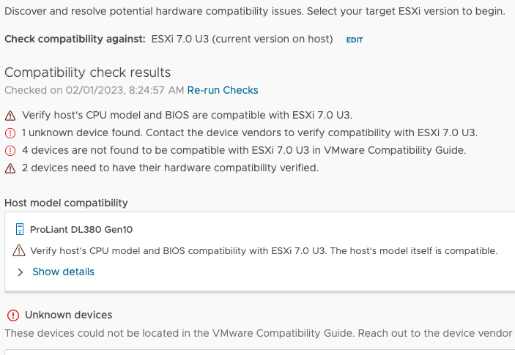Click the 4 devices not compatible message
The image size is (515, 355).
pos(244,150)
